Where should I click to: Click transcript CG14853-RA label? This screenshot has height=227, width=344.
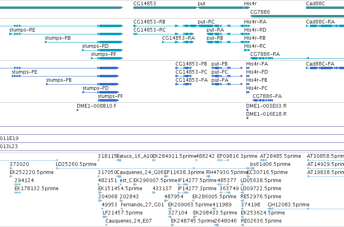178,38
